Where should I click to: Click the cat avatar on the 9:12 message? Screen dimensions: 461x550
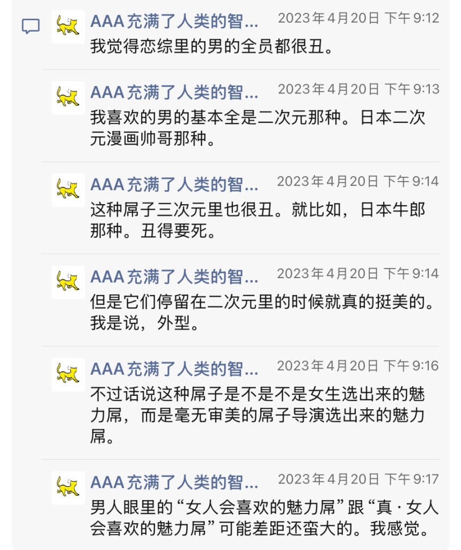point(68,26)
